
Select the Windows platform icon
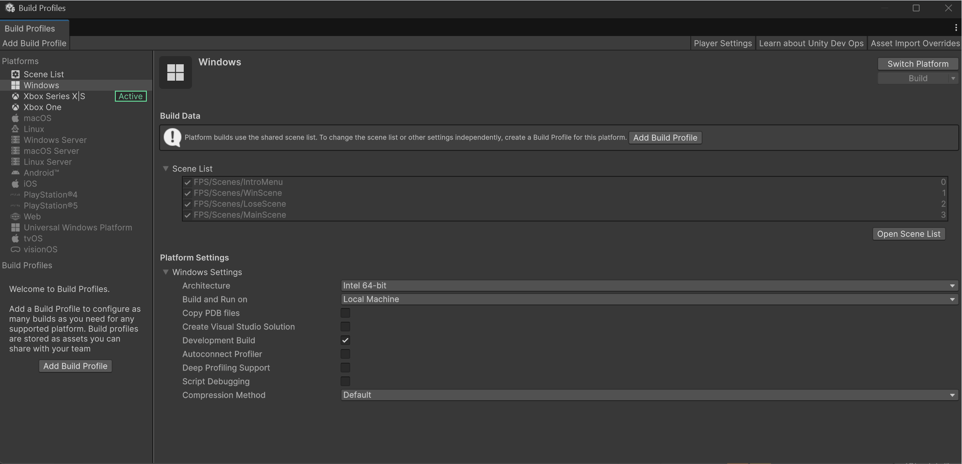[x=15, y=85]
